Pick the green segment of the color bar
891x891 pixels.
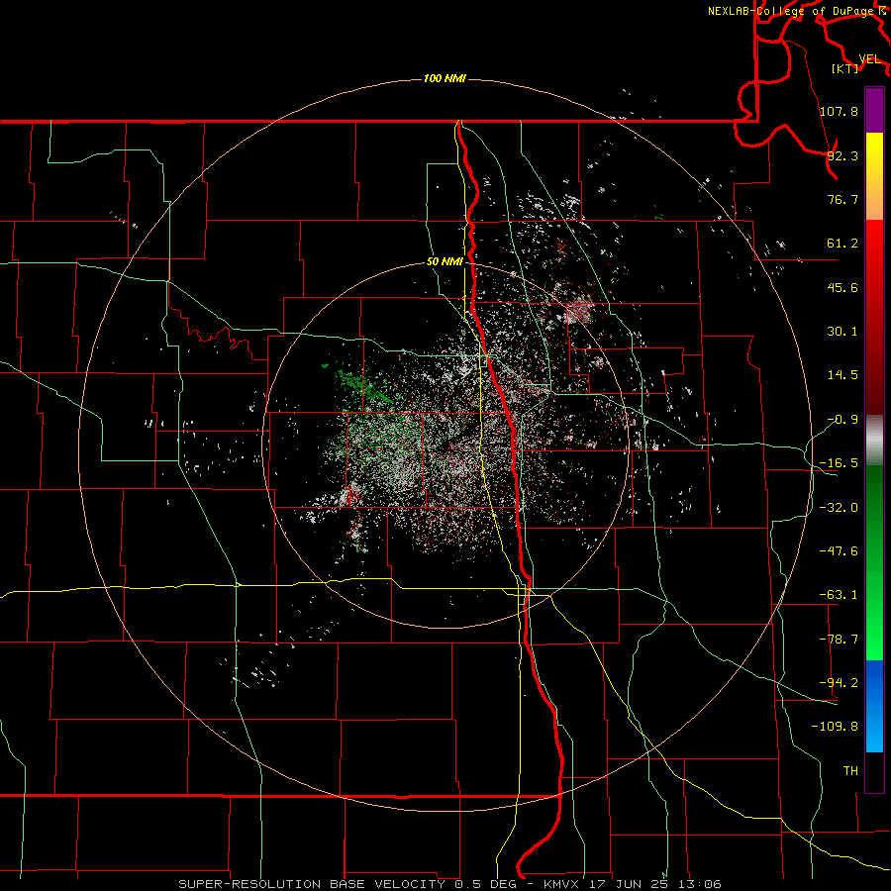pos(874,562)
